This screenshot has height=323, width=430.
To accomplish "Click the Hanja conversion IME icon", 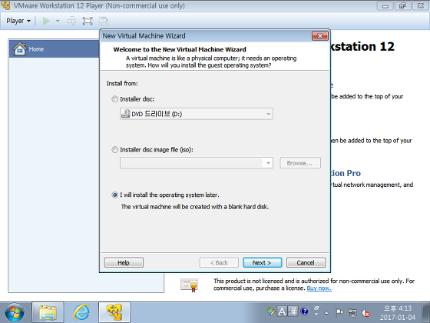I will [293, 311].
